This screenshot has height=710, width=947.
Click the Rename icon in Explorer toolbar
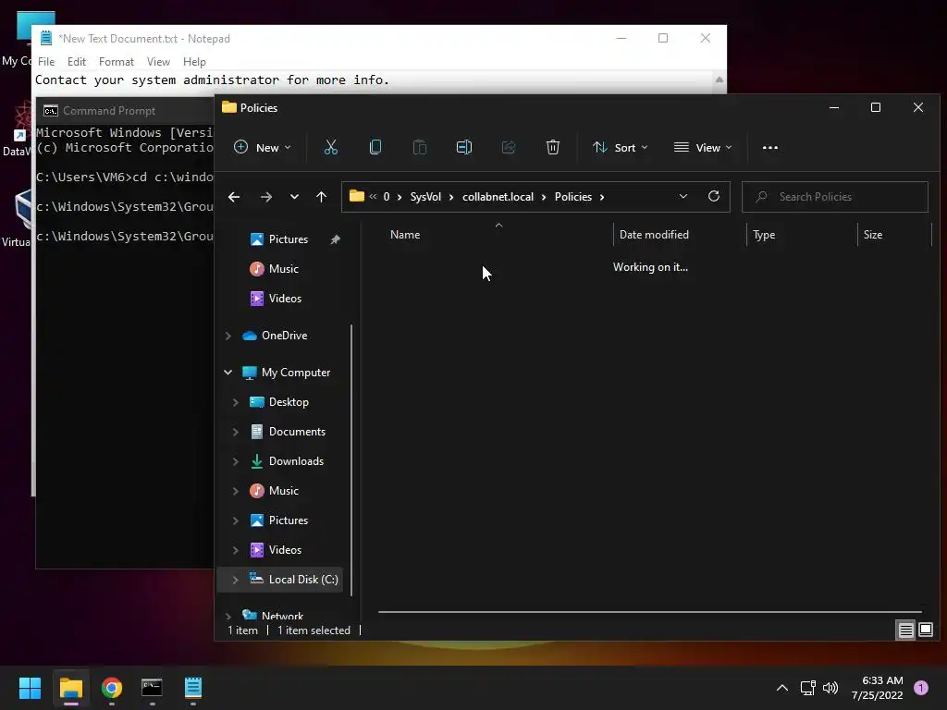464,147
